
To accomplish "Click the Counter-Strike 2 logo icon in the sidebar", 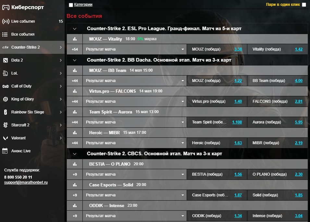I will [x=5, y=47].
